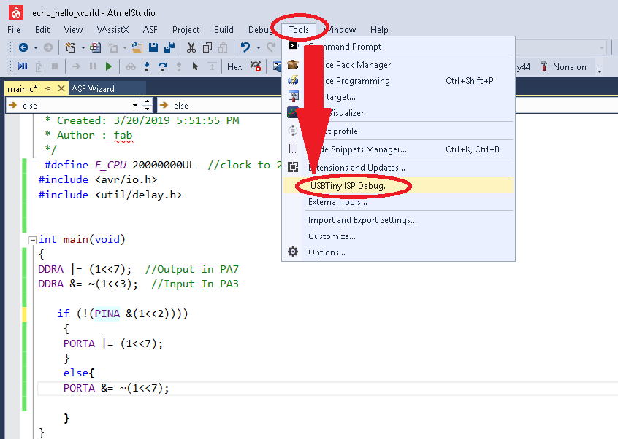
Task: Click the Paste clipboard icon
Action: (x=223, y=47)
